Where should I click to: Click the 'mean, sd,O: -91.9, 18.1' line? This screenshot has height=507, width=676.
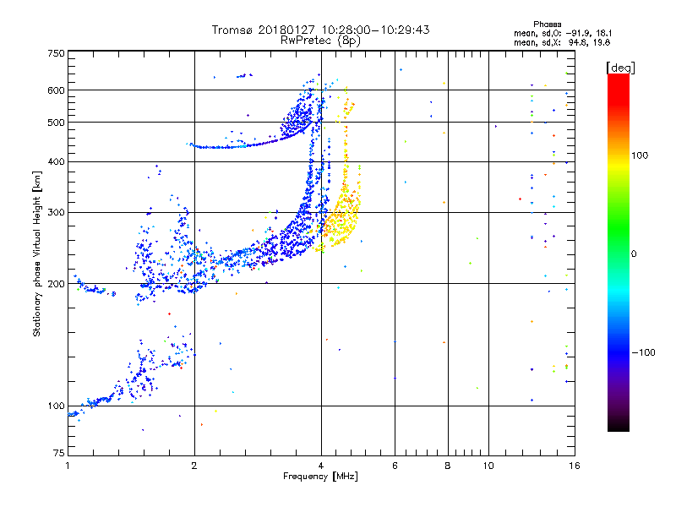(563, 33)
